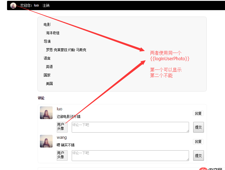Click the country label 美国
This screenshot has height=170, width=225.
coord(49,84)
